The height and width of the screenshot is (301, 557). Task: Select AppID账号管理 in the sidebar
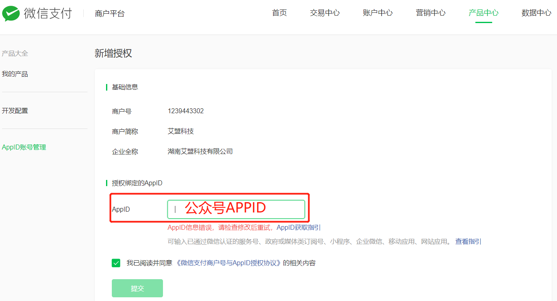pos(24,147)
